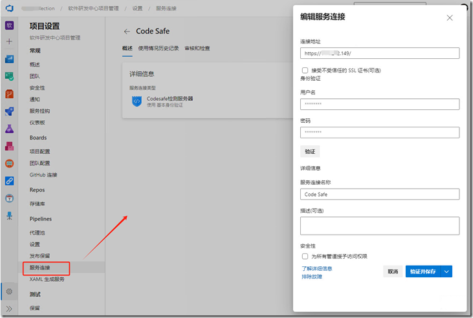Click the 连接地址 URL input field
This screenshot has height=318, width=473.
click(380, 53)
